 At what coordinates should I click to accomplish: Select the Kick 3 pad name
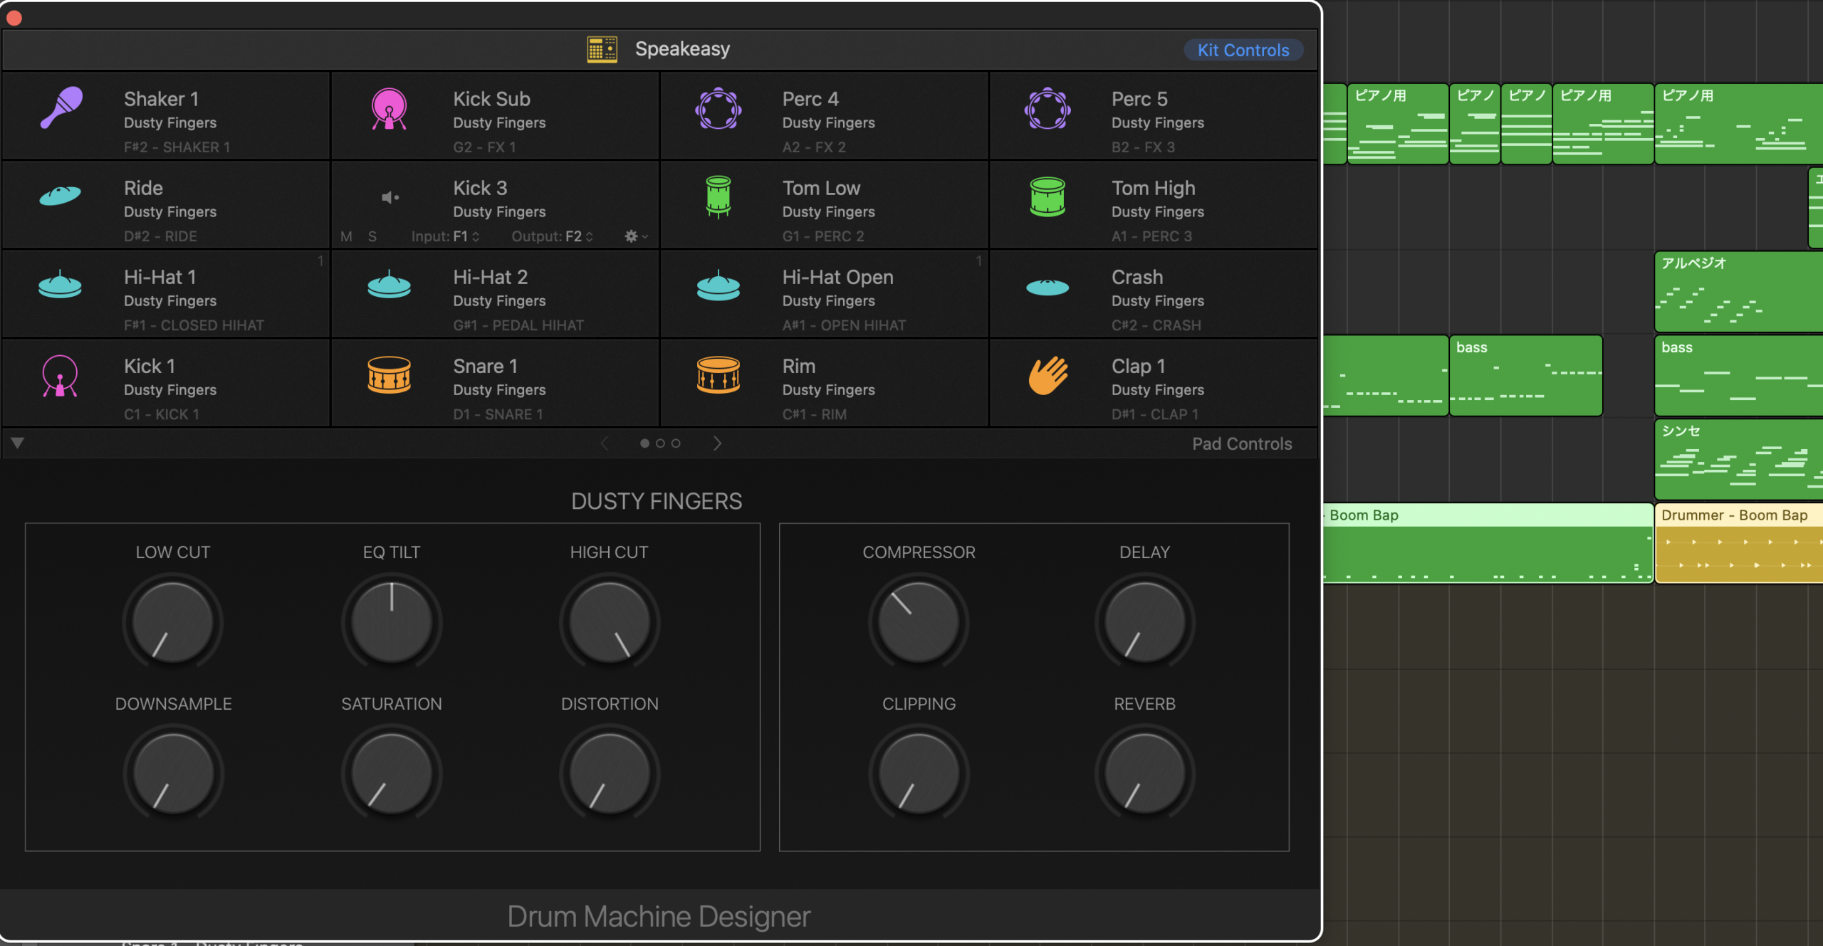pos(480,188)
